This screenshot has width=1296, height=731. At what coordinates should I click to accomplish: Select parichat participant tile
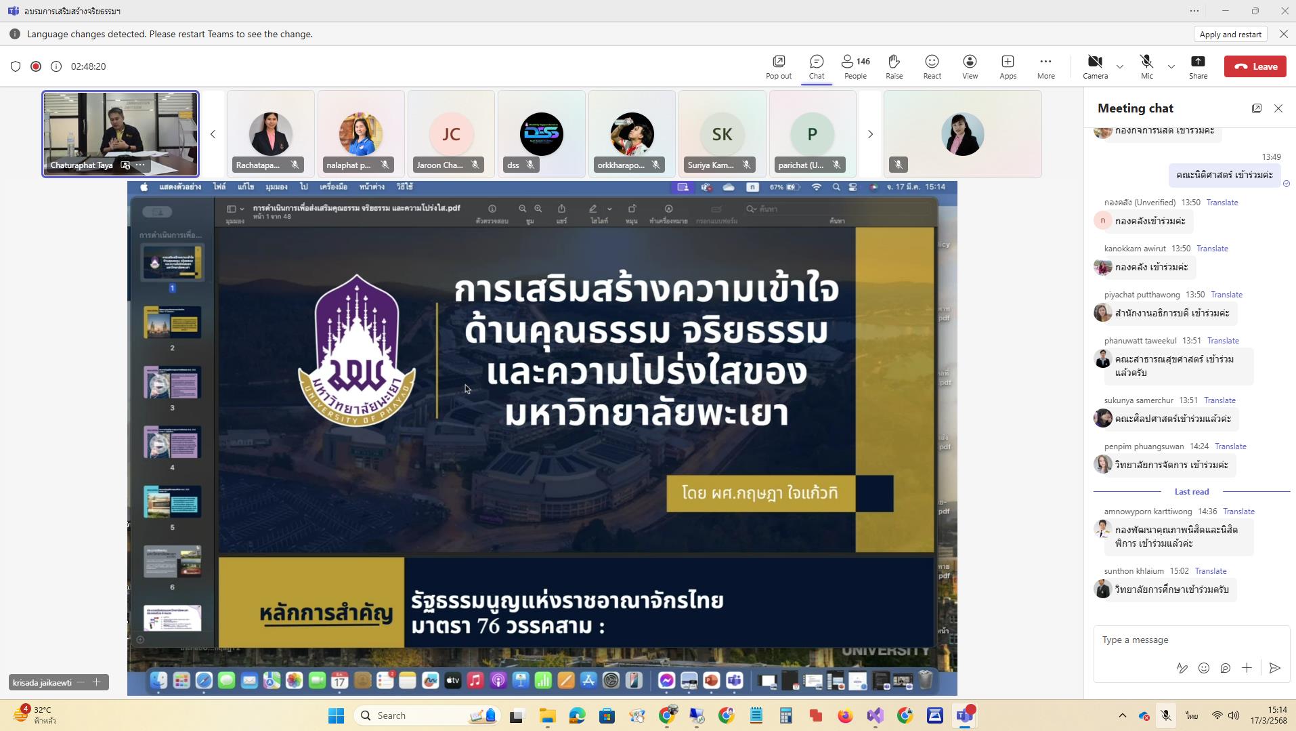point(813,134)
